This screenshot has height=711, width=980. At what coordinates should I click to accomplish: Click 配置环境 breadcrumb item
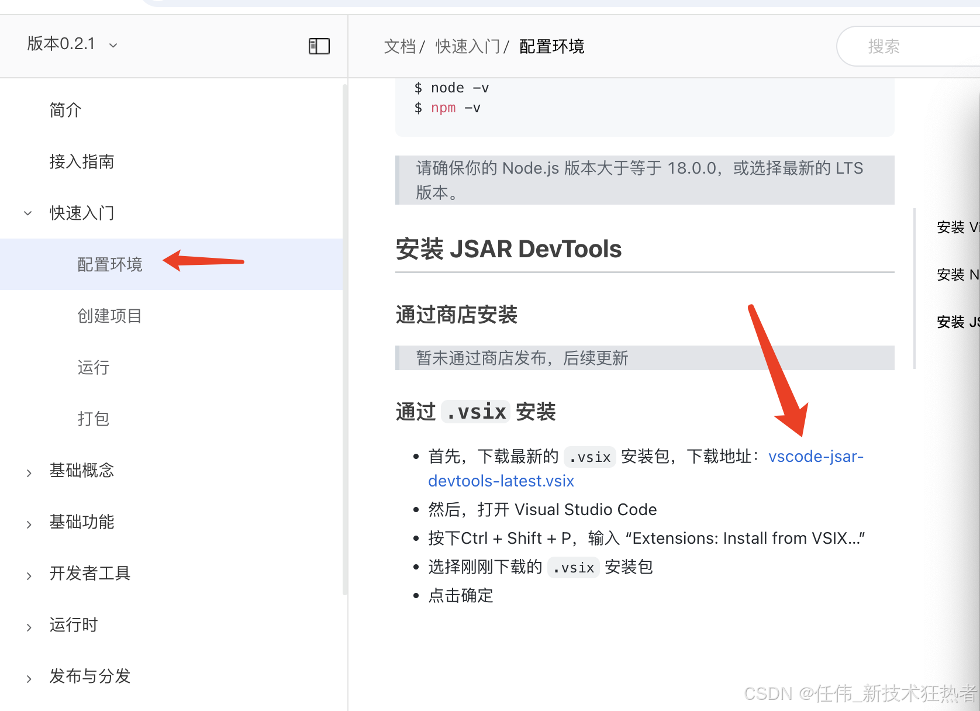point(552,46)
